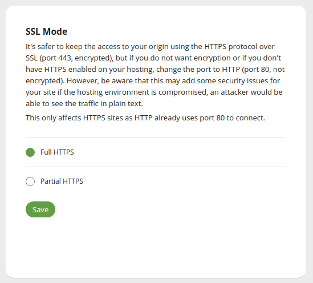Save the SSL mode setting
This screenshot has width=313, height=283.
coord(40,209)
